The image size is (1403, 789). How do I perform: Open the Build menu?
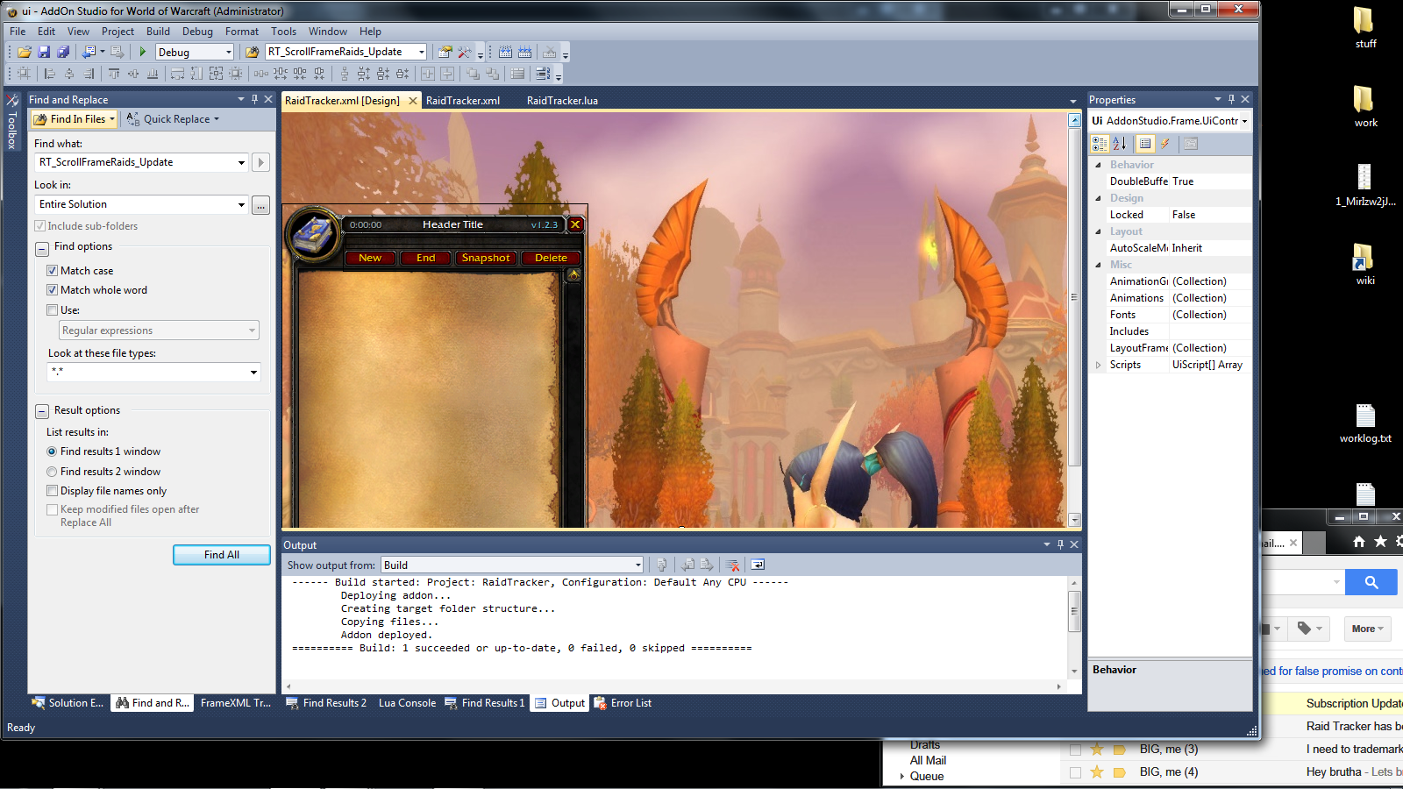[158, 32]
